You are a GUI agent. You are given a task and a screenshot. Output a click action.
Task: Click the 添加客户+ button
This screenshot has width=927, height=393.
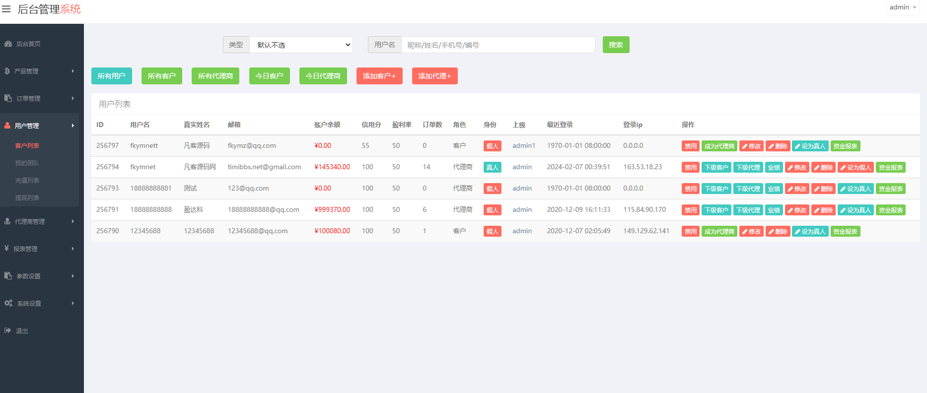(x=379, y=76)
